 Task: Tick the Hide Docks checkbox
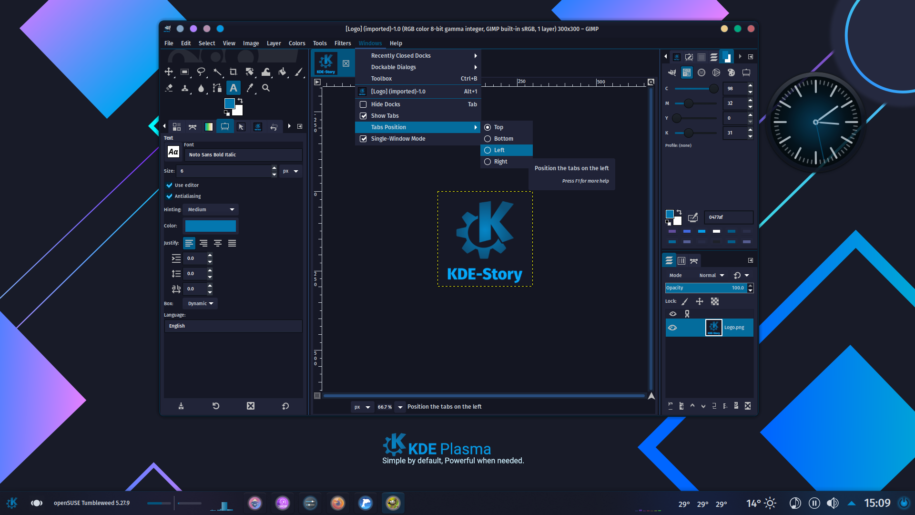363,104
